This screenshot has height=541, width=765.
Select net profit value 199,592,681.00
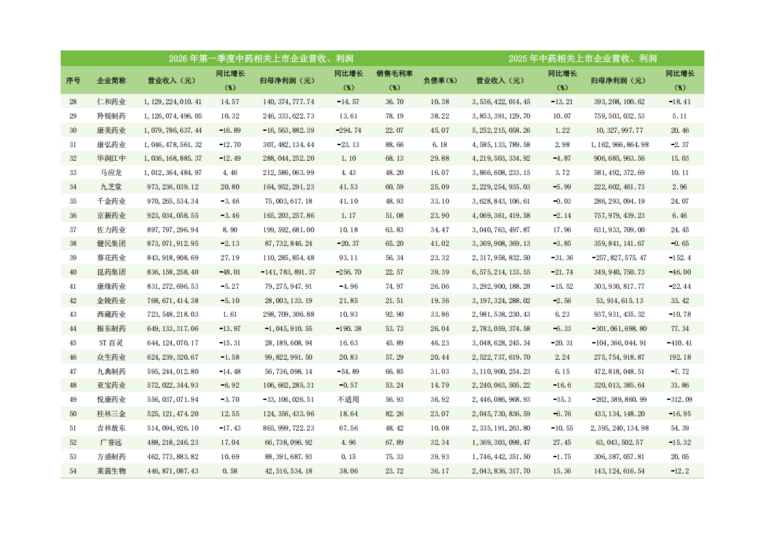(288, 230)
